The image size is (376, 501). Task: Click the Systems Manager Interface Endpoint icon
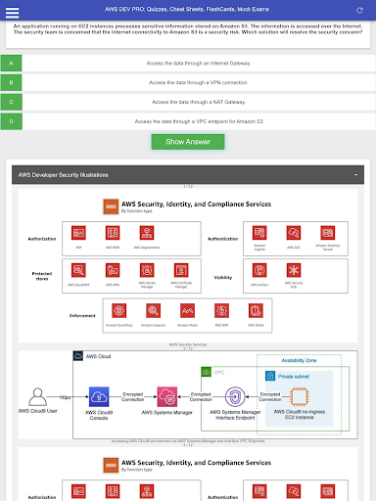pyautogui.click(x=235, y=397)
